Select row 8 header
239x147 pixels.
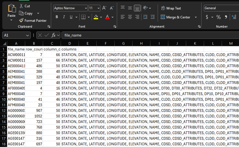point(4,88)
